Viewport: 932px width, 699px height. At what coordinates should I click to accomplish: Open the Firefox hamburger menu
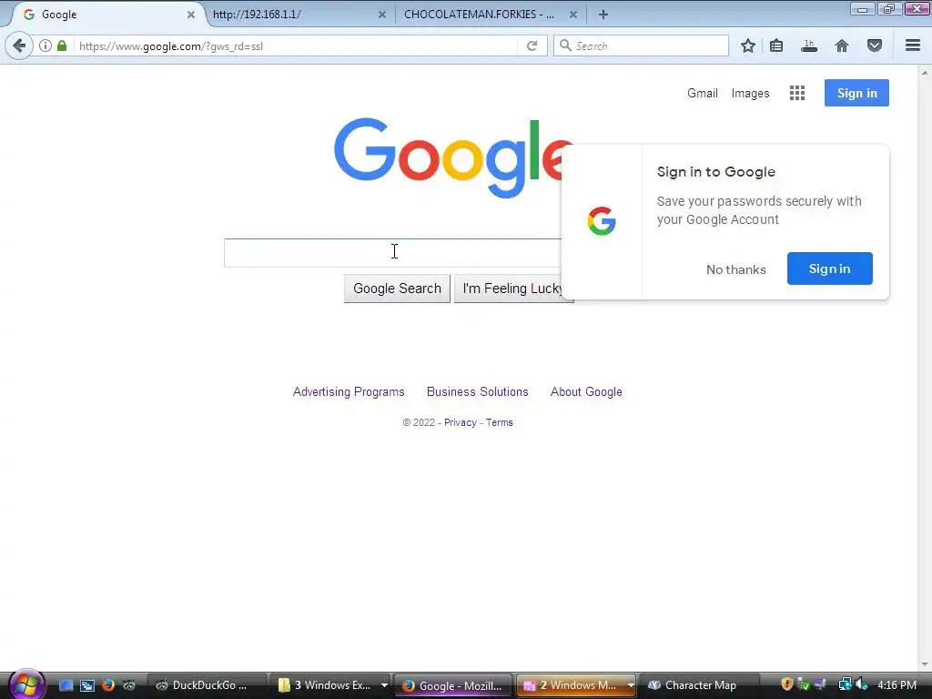point(913,46)
